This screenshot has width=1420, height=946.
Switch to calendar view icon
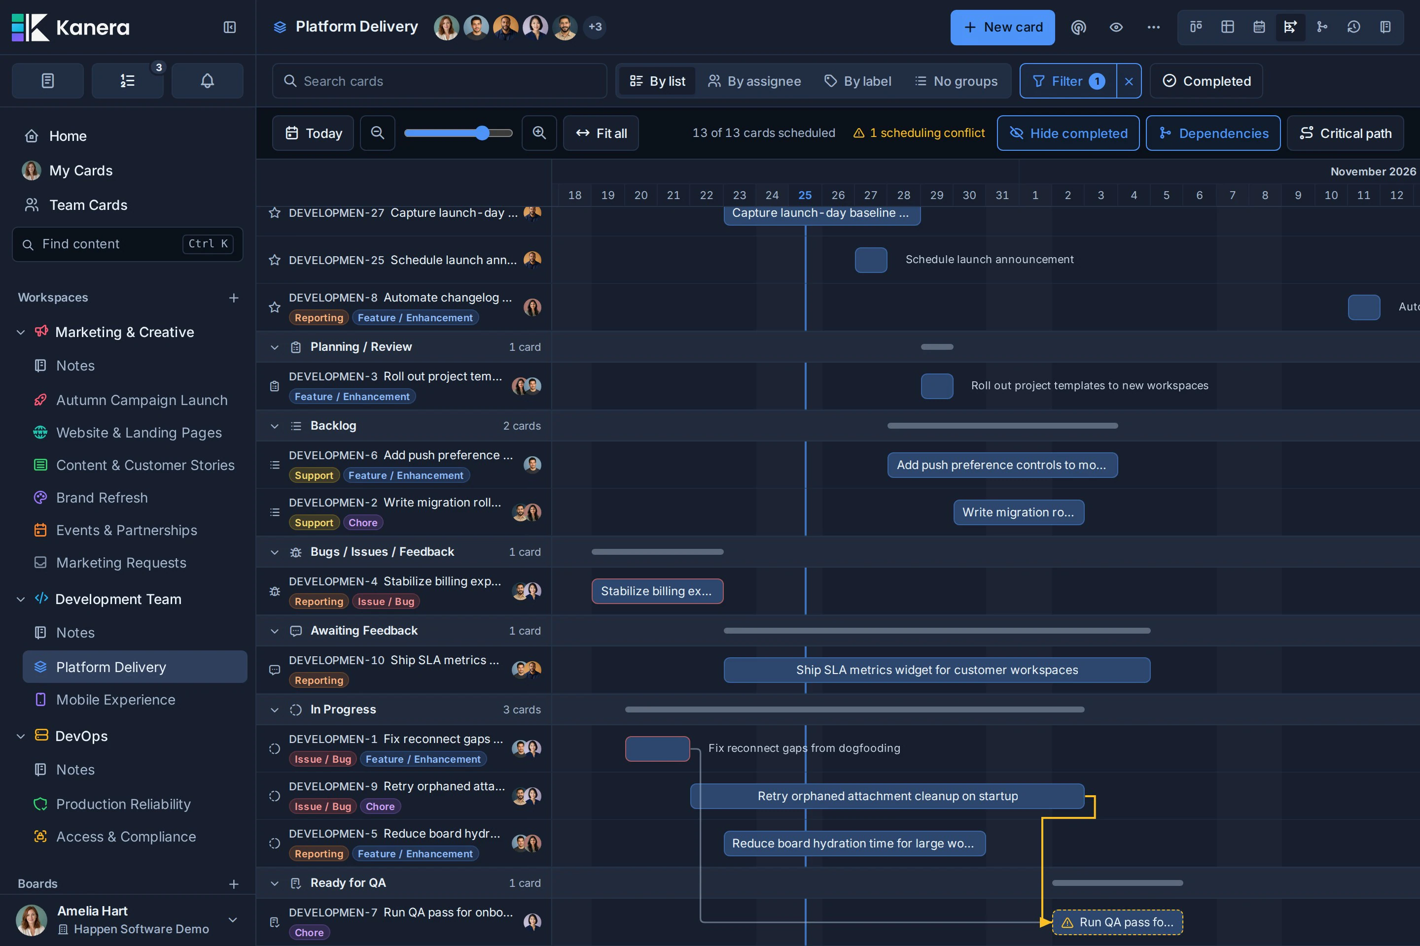tap(1259, 27)
